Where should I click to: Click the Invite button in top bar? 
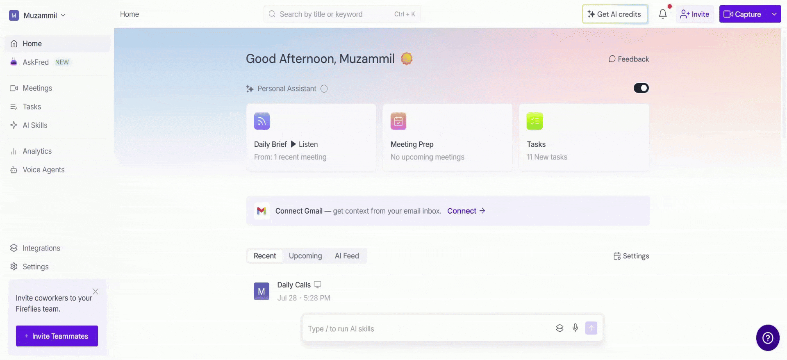click(695, 14)
